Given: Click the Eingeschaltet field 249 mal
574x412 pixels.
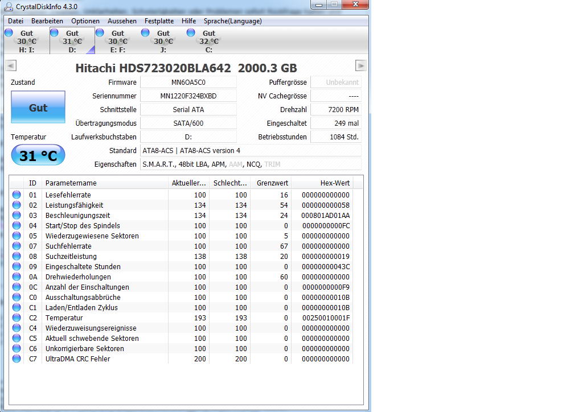Looking at the screenshot, I should 336,123.
